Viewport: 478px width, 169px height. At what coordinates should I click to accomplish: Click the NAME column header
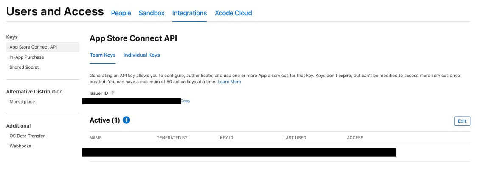[96, 138]
